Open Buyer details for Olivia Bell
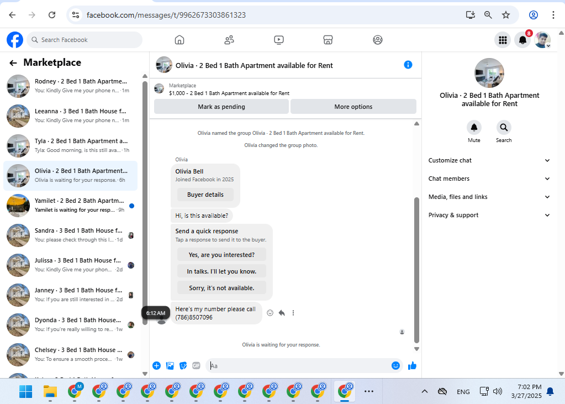Viewport: 565px width, 404px height. click(205, 195)
